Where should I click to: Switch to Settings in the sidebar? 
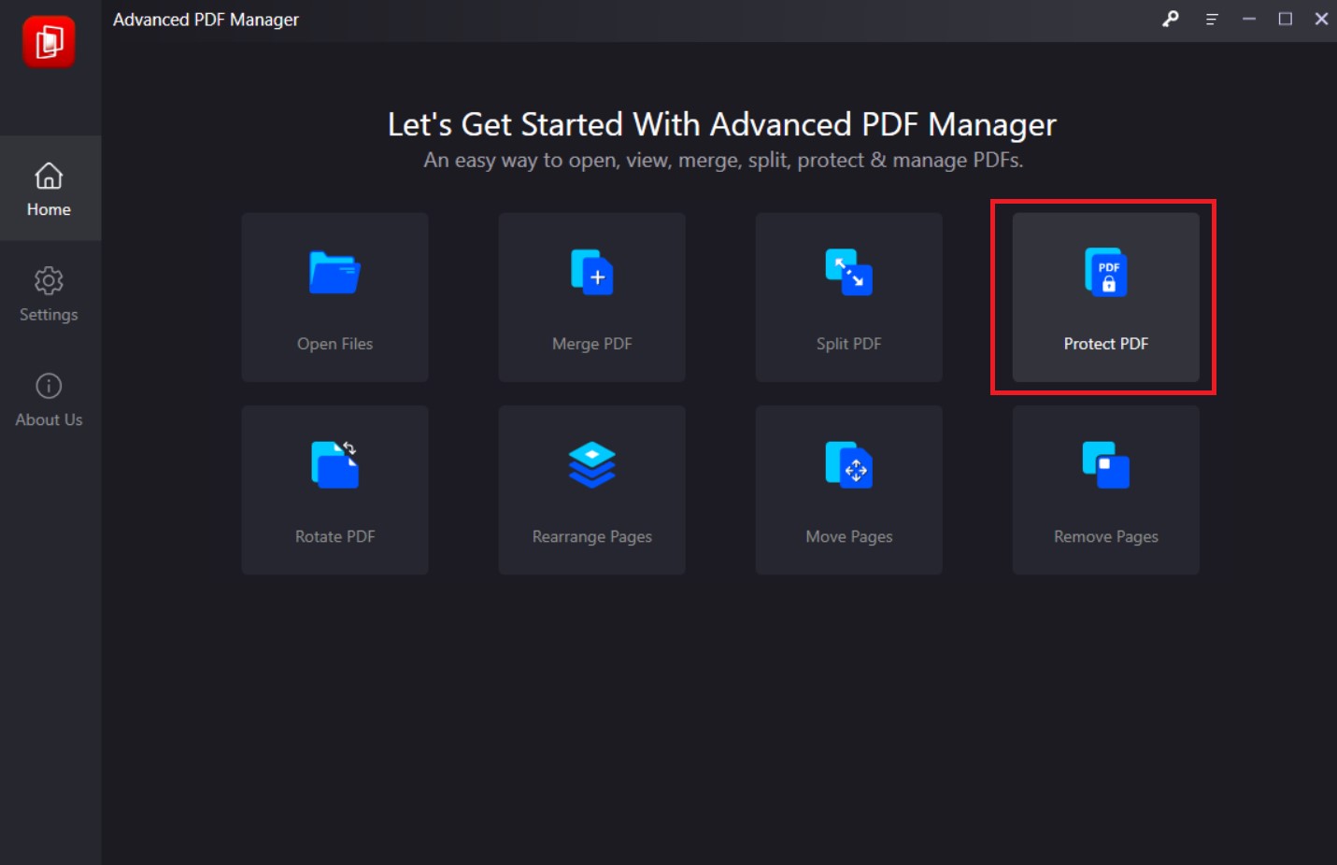[49, 293]
